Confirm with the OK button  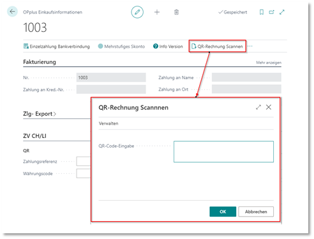click(223, 212)
